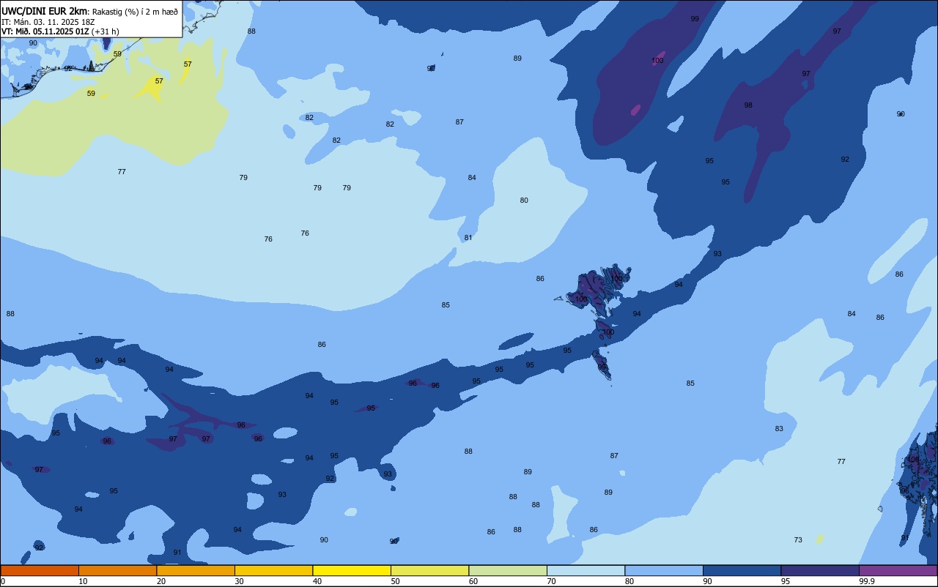Click the 'UWC/DINI EUR 2km' model title
Image resolution: width=938 pixels, height=587 pixels.
point(43,11)
